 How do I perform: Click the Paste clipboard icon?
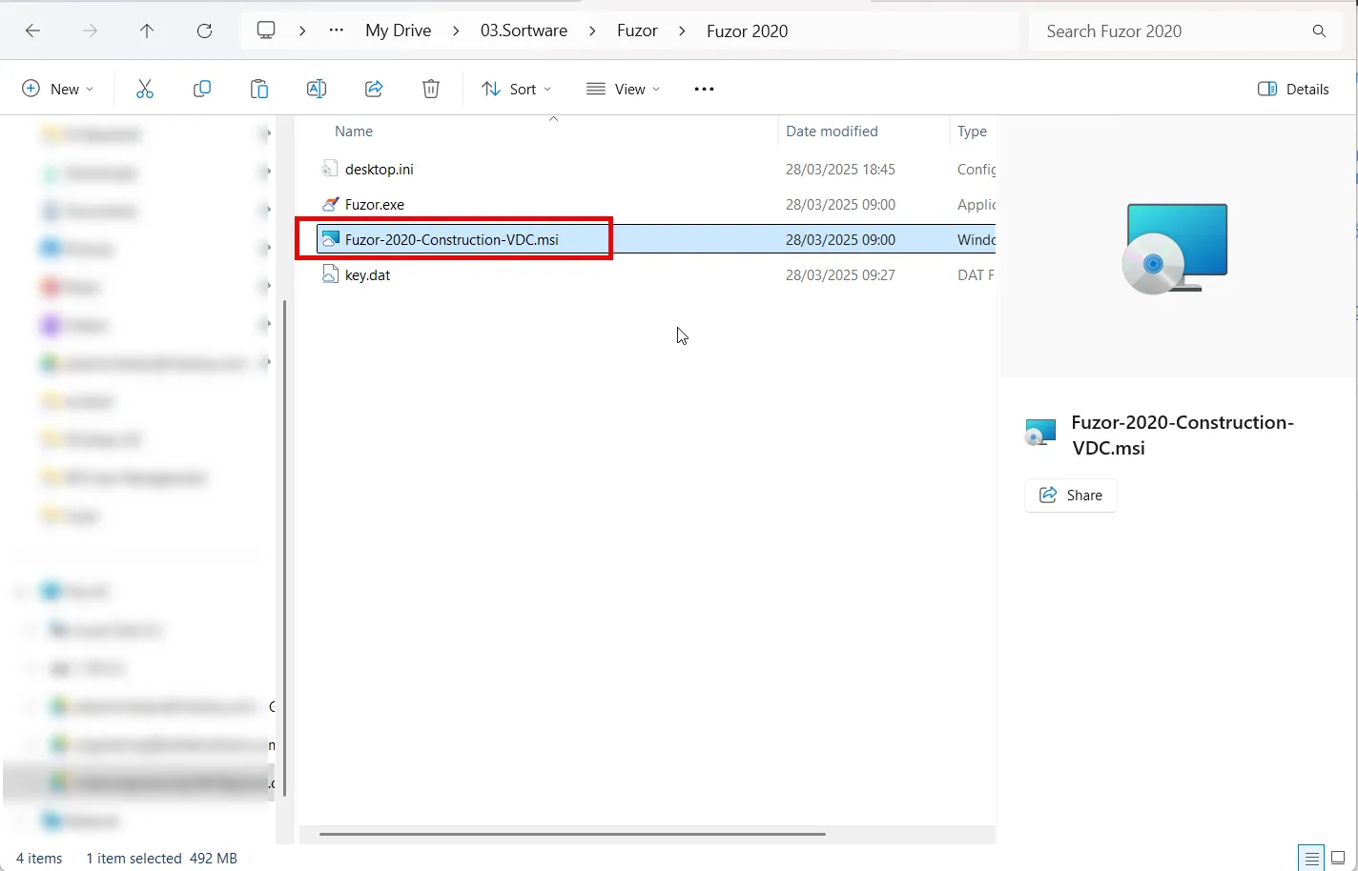pyautogui.click(x=259, y=89)
